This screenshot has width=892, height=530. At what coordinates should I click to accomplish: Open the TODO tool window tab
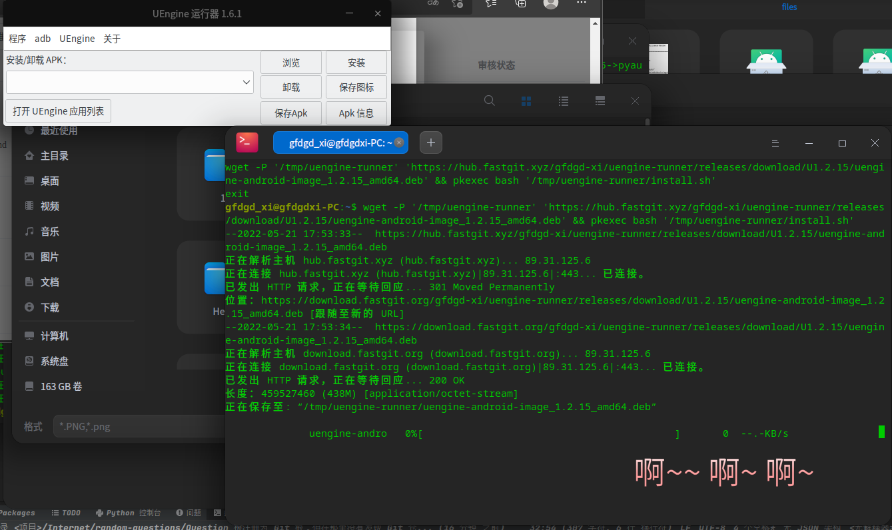[x=66, y=513]
